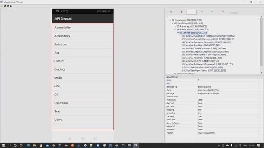Open Windows taskbar search
264x148 pixels.
pos(9,145)
